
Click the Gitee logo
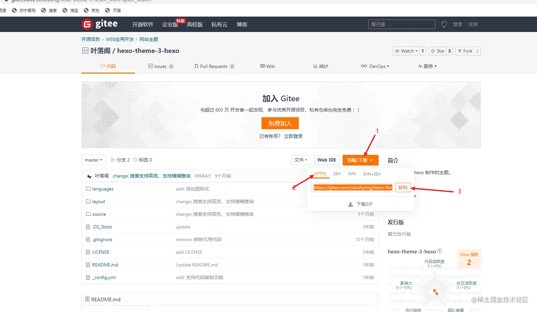coord(99,24)
